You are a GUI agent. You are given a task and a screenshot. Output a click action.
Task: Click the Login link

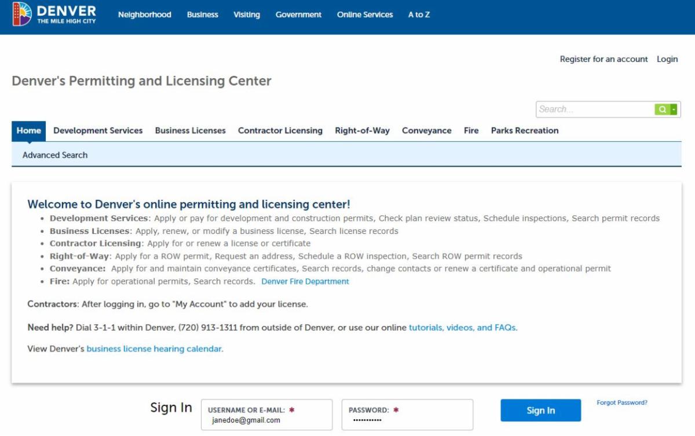coord(667,59)
